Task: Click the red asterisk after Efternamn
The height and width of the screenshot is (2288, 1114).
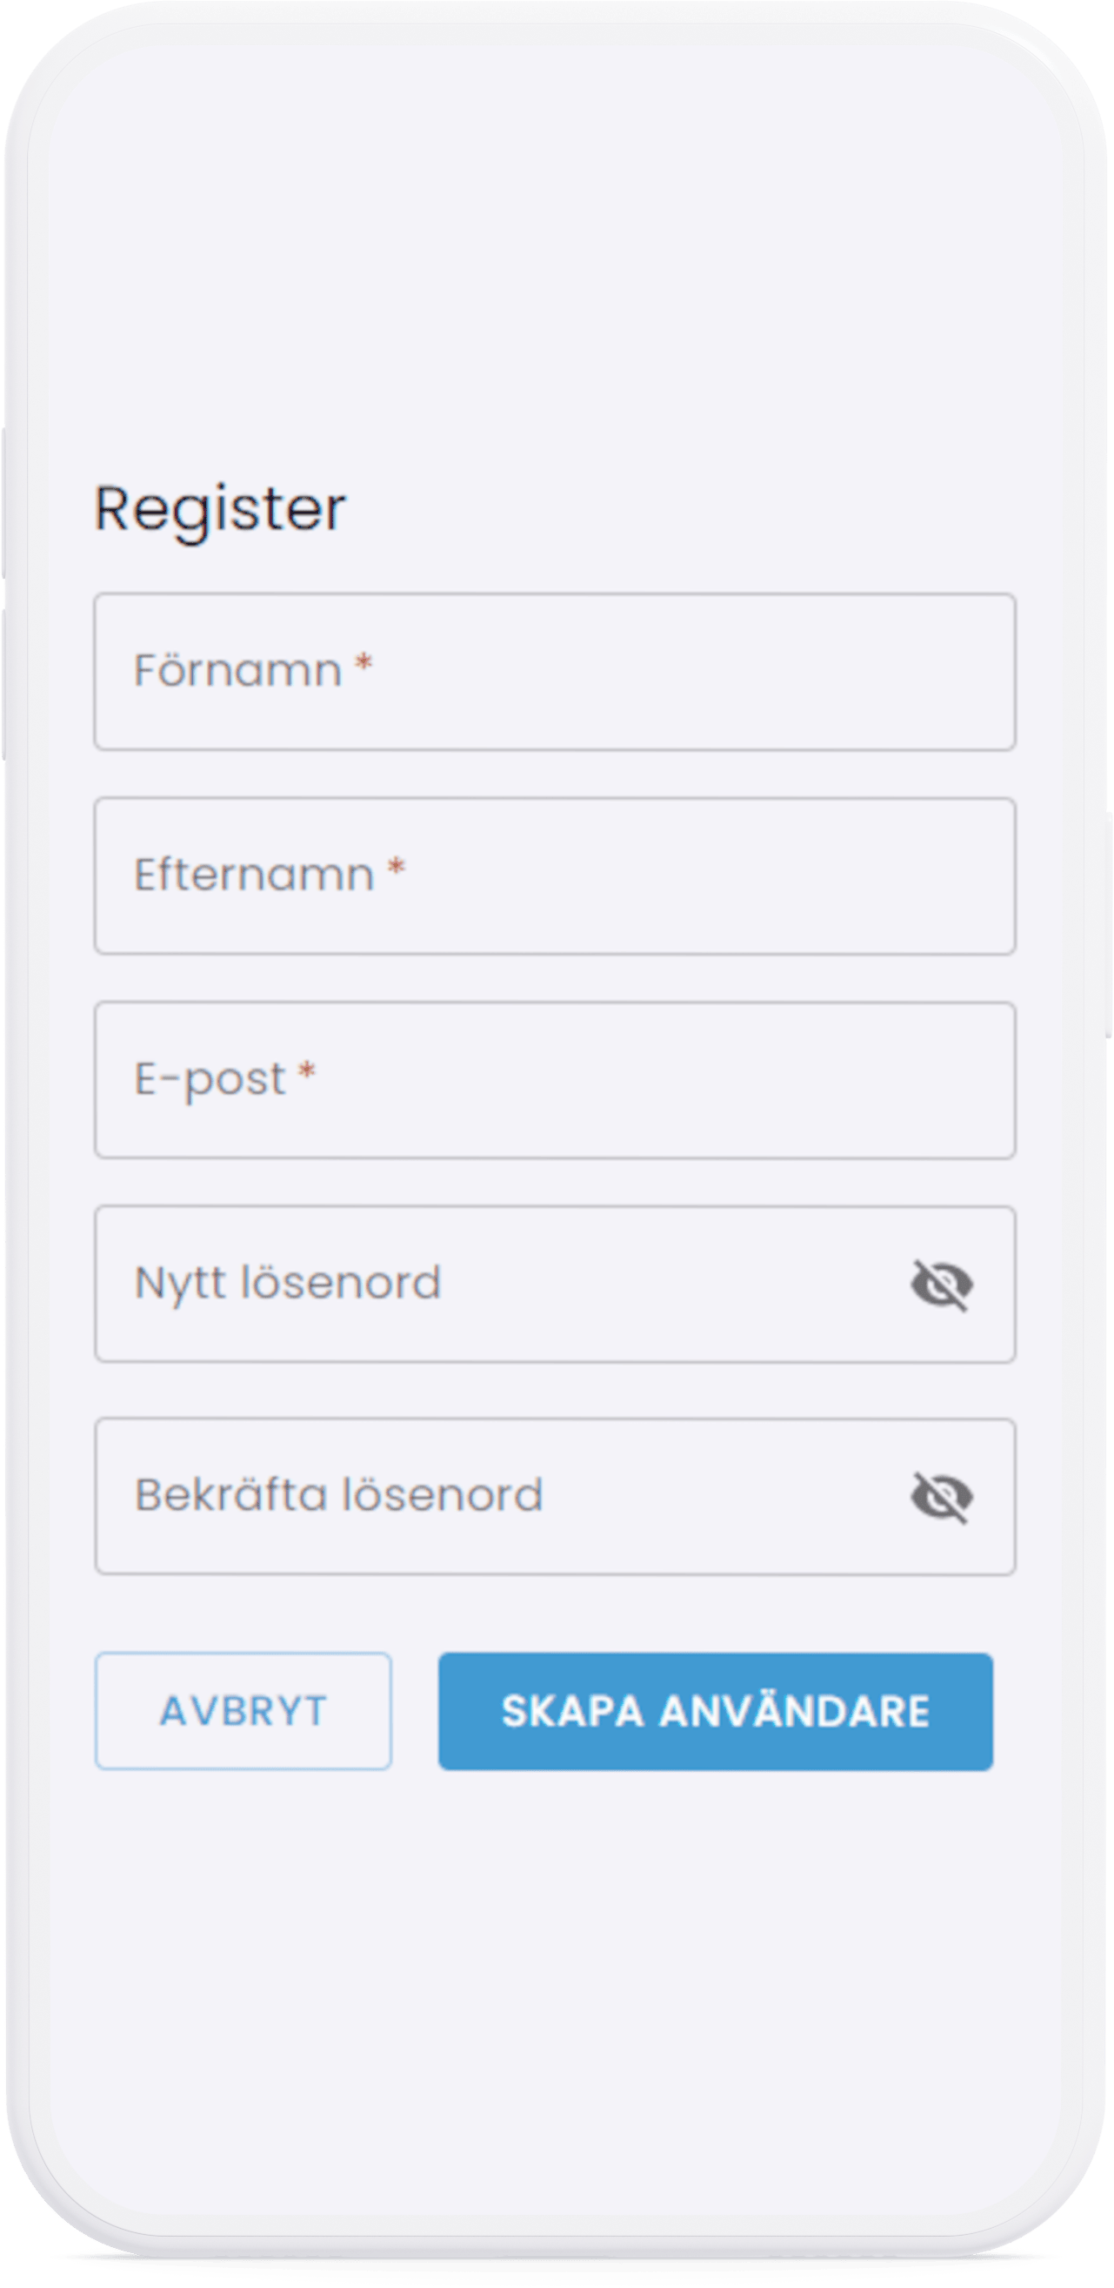Action: [x=397, y=868]
